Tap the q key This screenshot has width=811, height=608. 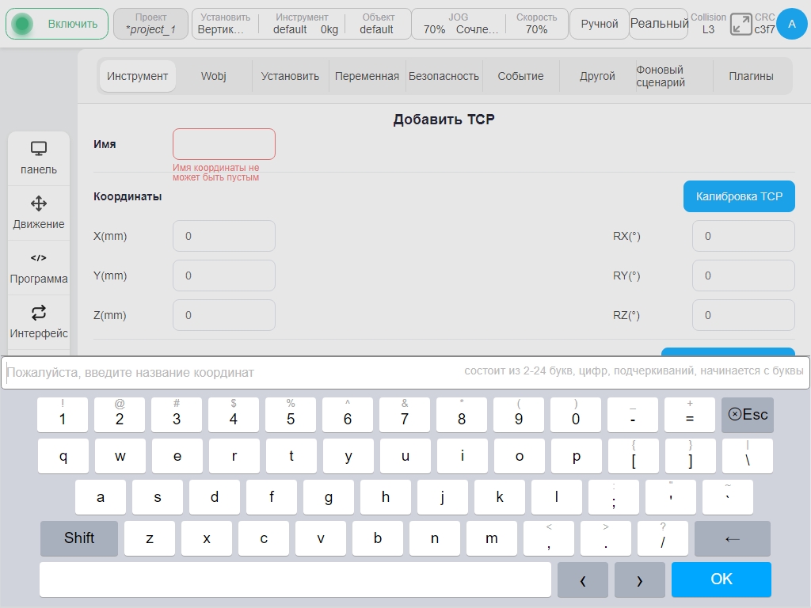click(63, 456)
